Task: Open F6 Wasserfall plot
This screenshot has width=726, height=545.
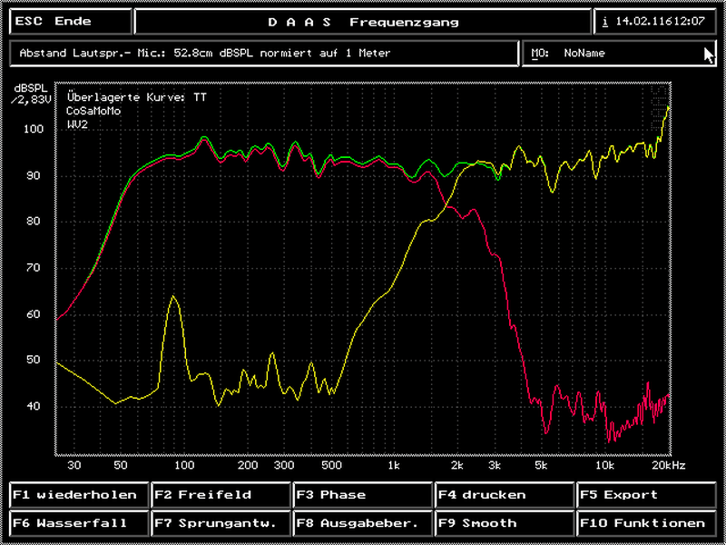Action: point(80,523)
